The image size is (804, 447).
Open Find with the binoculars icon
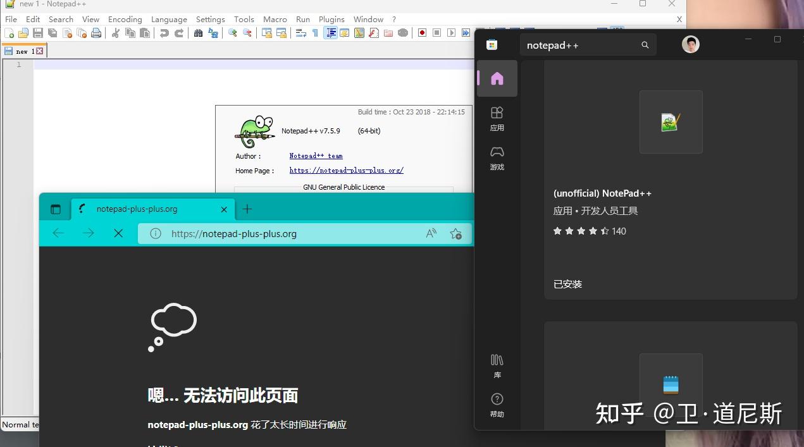[x=199, y=33]
